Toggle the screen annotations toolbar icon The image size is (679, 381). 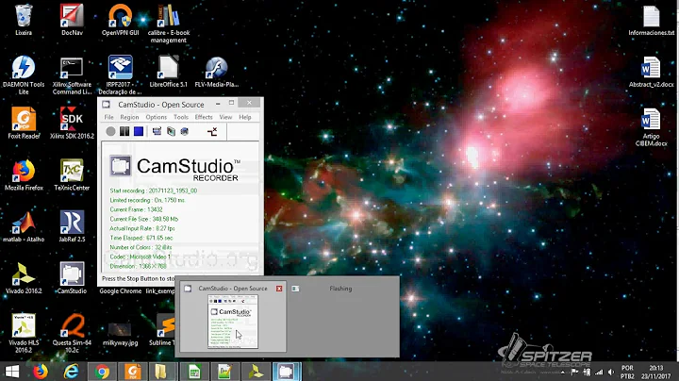coord(157,131)
